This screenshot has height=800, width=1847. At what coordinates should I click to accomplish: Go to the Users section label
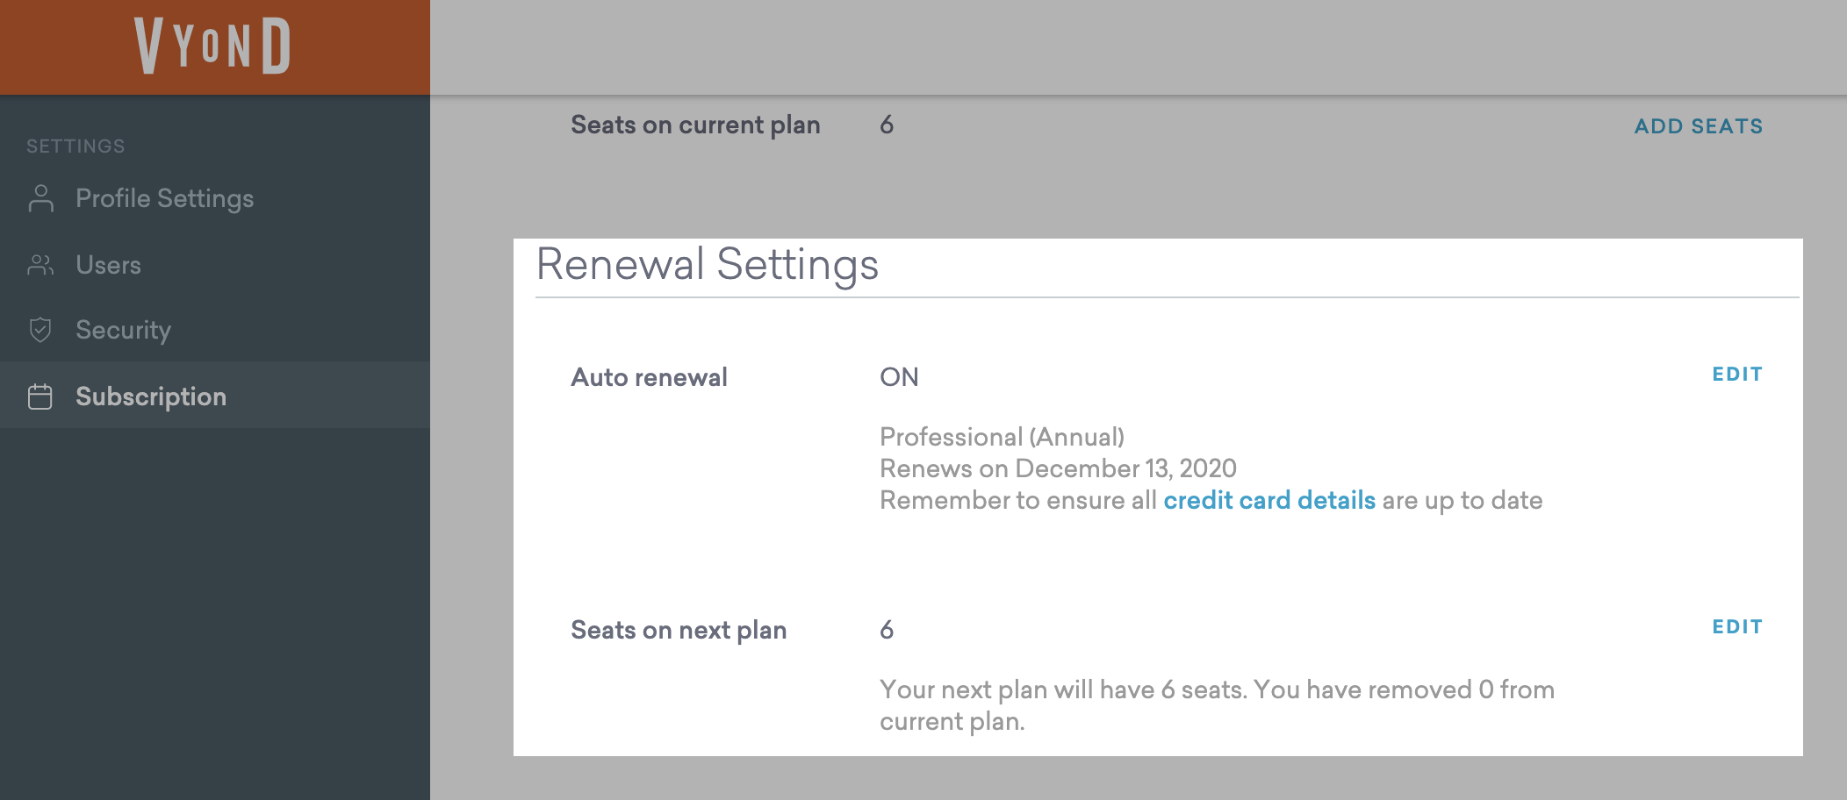(108, 265)
